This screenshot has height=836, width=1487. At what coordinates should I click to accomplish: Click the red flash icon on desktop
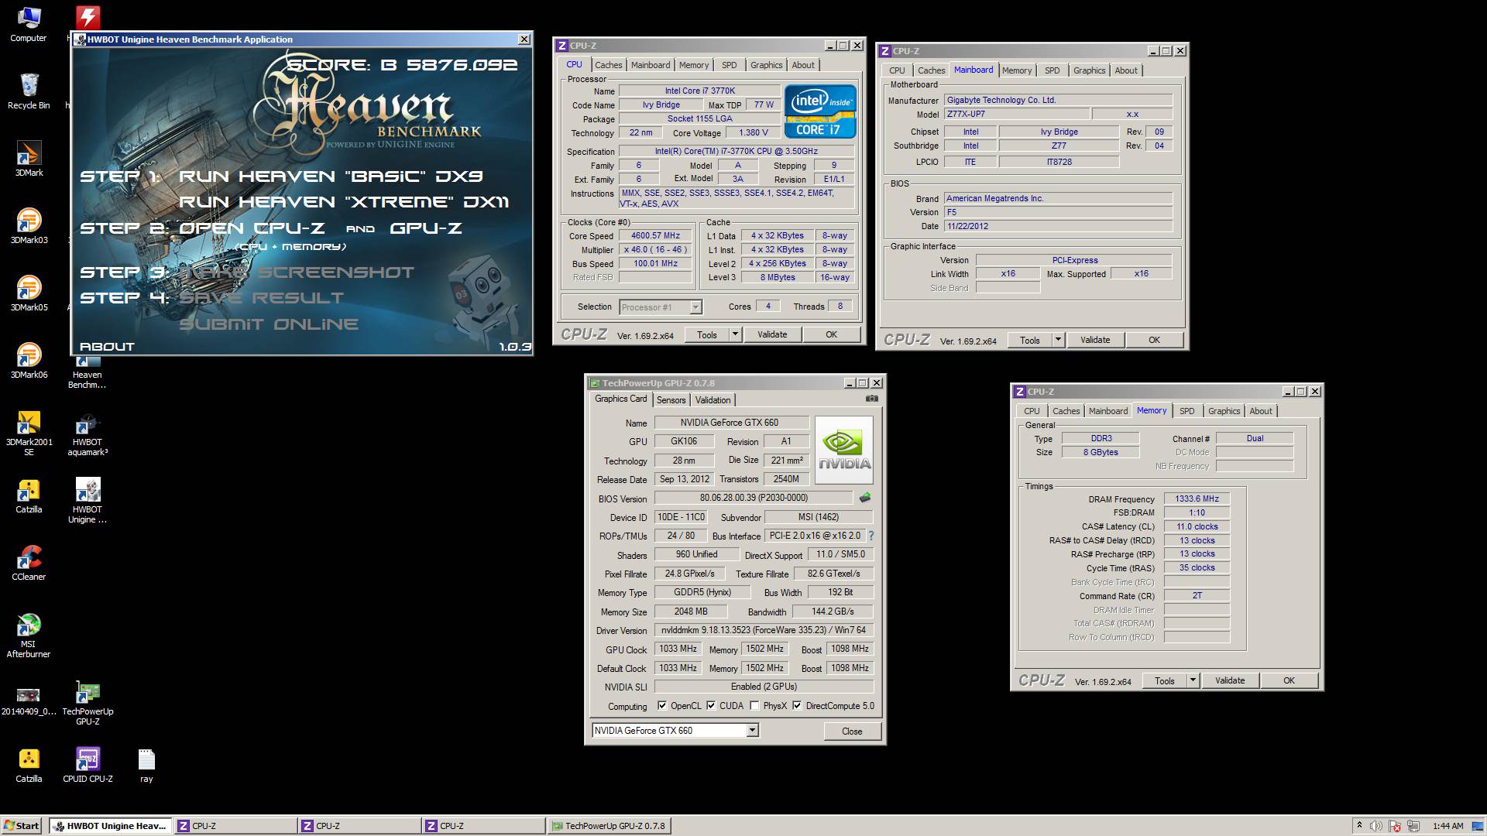click(88, 16)
